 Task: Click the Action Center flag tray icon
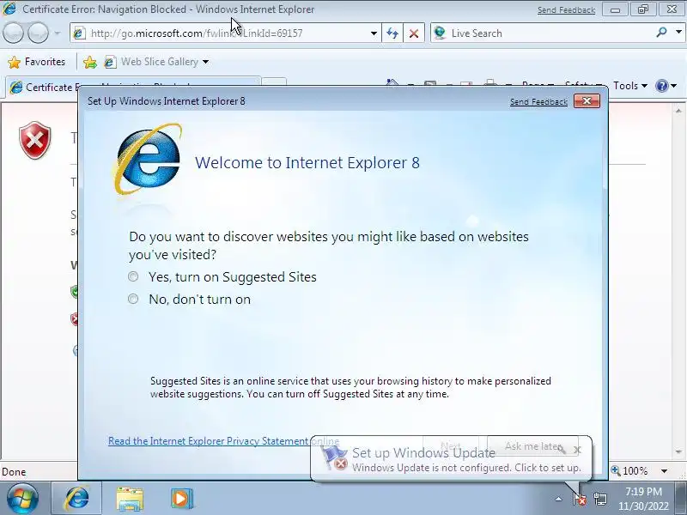click(x=579, y=499)
